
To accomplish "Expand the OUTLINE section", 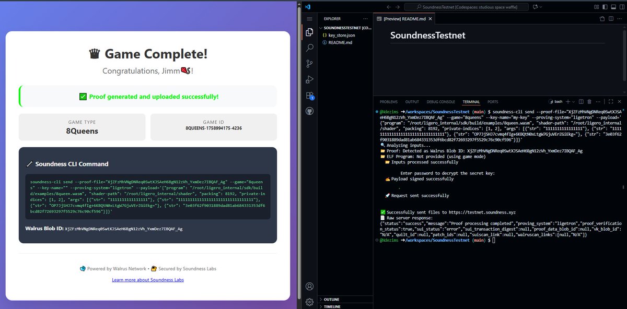I will point(346,300).
